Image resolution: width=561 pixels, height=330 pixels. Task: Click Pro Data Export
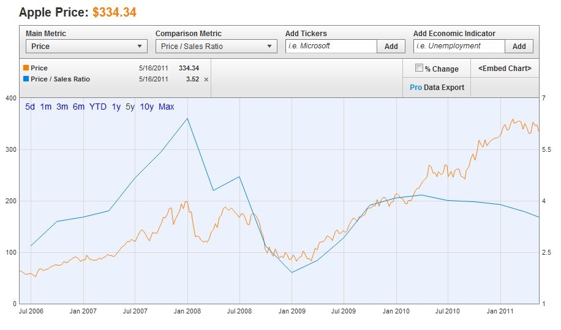[437, 87]
